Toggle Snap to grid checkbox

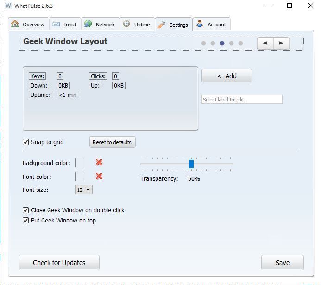pyautogui.click(x=25, y=142)
